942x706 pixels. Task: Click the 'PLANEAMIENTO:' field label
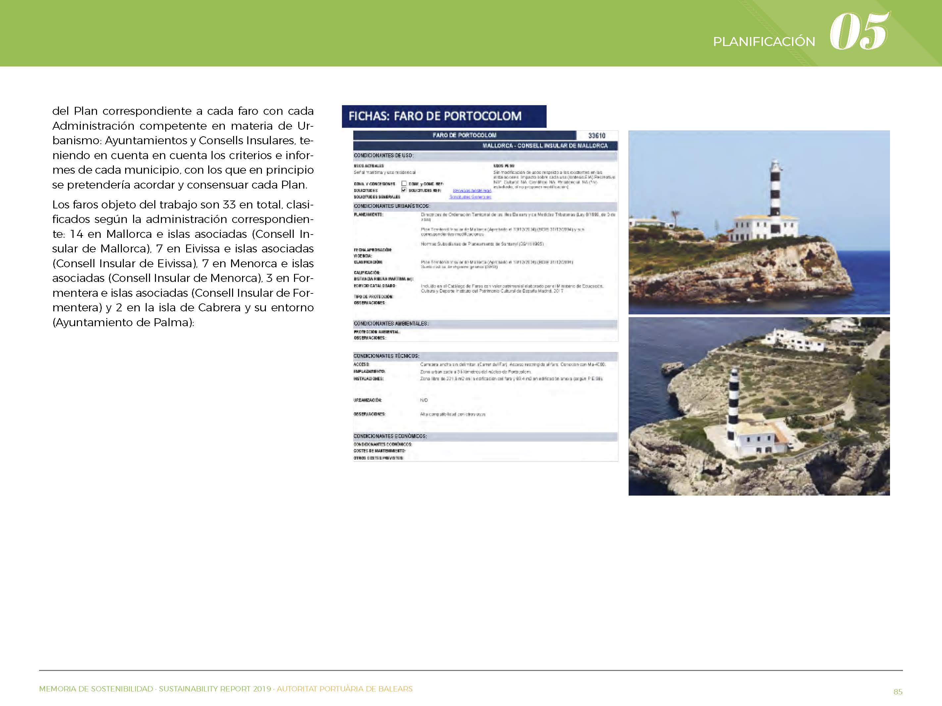[x=369, y=215]
